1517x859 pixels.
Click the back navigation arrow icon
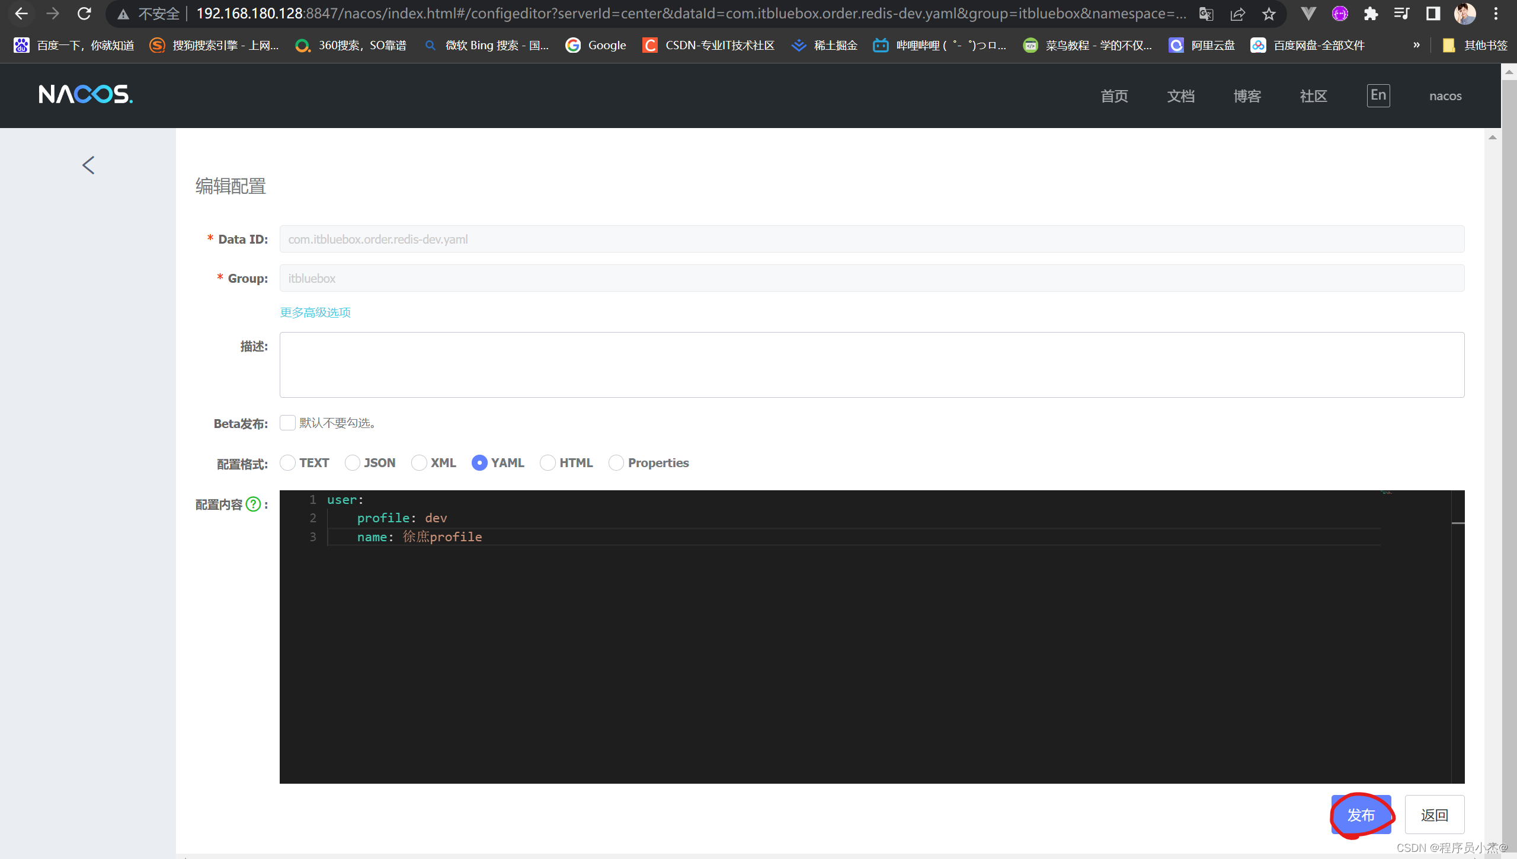pos(88,164)
